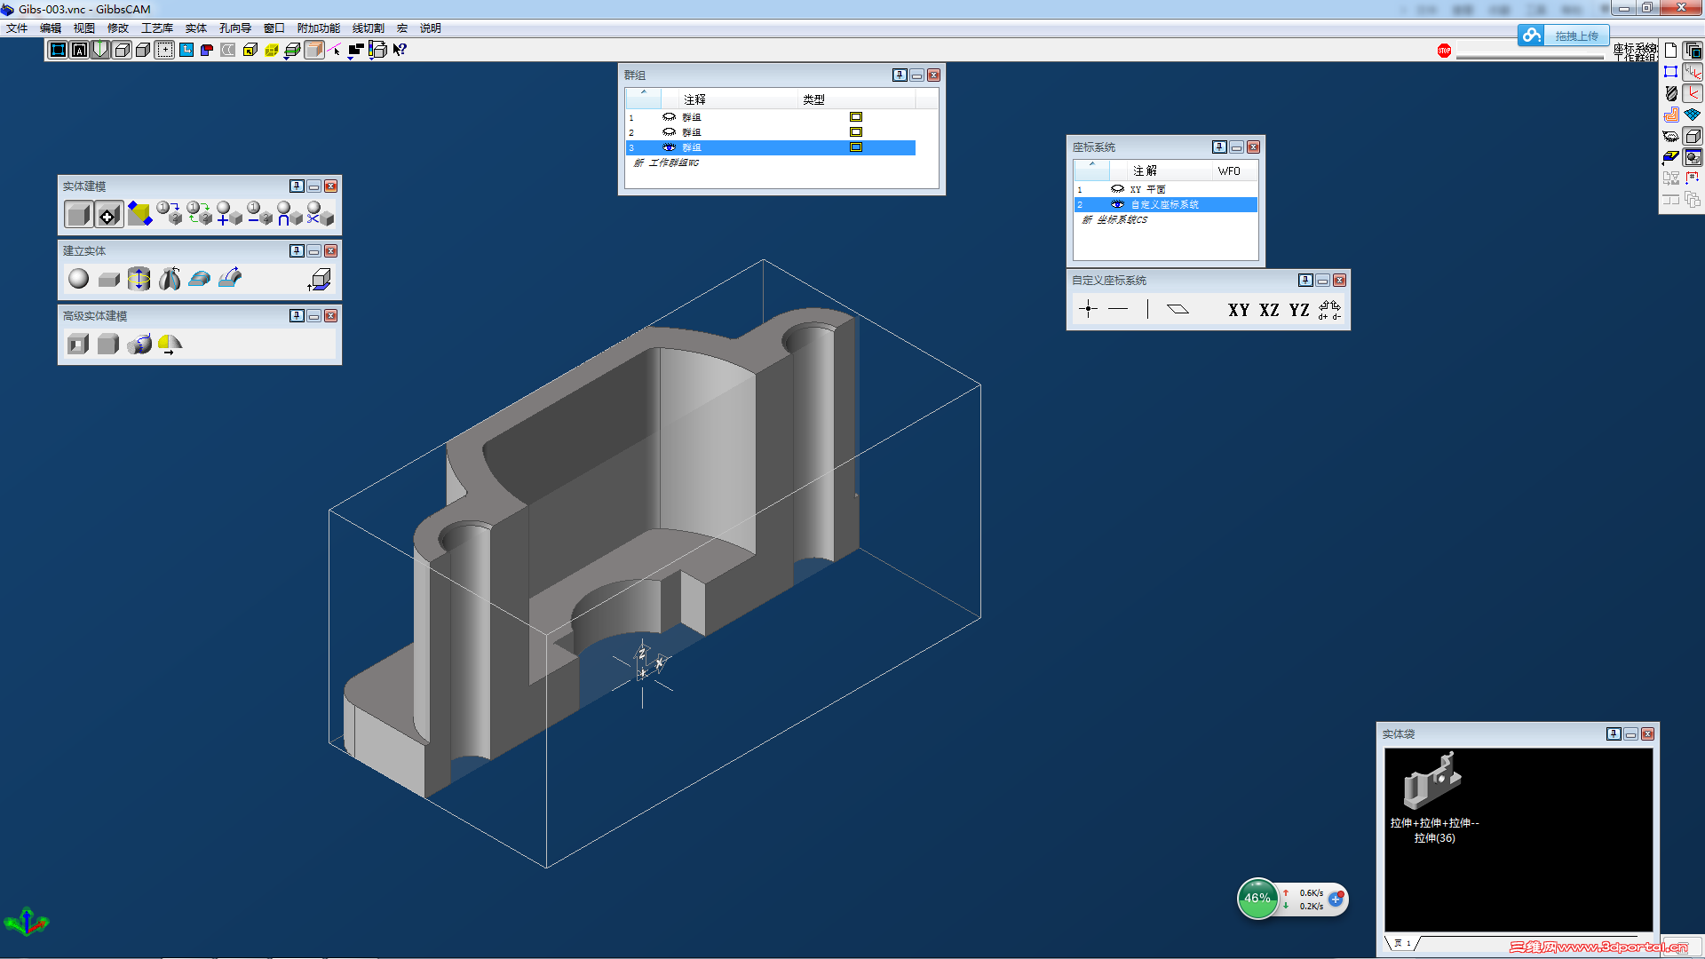Screen dimensions: 1705x959
Task: Open dropdown arrow under the black rectangles icon
Action: [351, 59]
